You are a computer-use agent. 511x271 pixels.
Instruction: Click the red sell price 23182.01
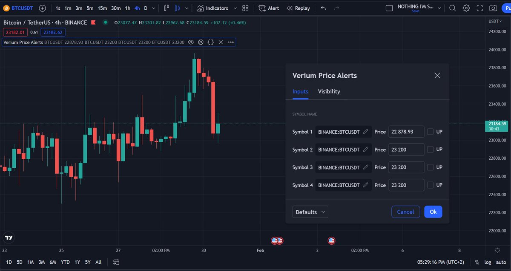point(15,32)
